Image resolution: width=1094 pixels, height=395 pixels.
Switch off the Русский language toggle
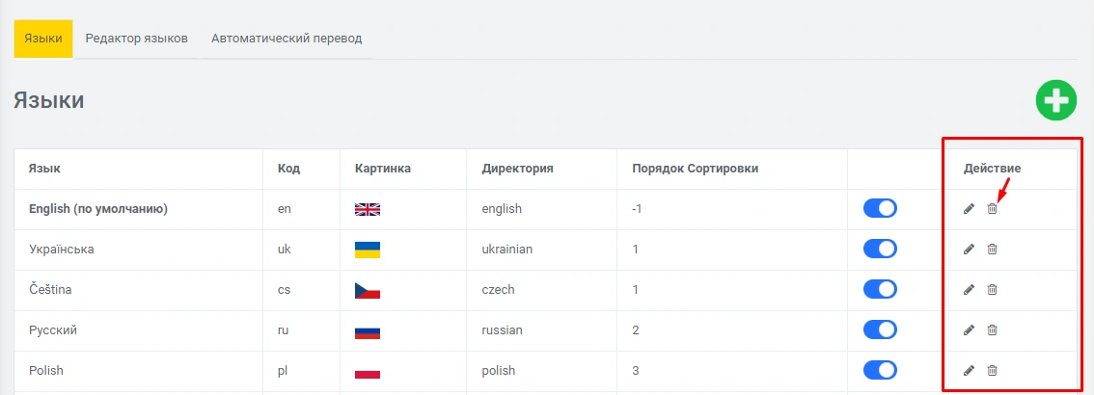click(x=880, y=330)
